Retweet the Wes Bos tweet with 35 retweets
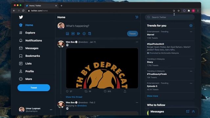 pyautogui.click(x=86, y=91)
